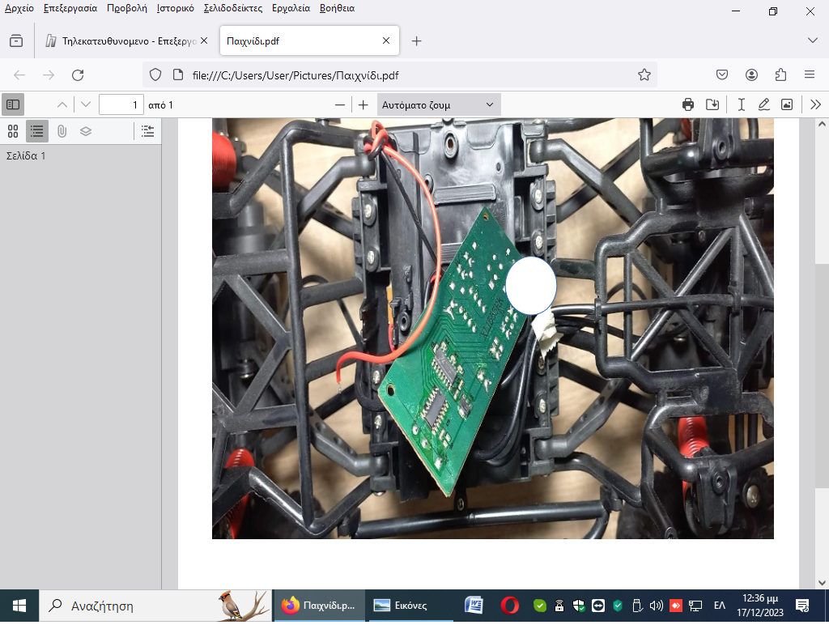
Task: Open Firefox View recent browsing icon
Action: click(16, 40)
